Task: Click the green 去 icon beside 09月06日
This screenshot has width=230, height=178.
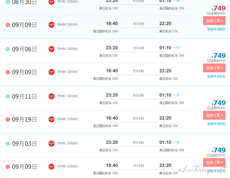Action: click(8, 49)
